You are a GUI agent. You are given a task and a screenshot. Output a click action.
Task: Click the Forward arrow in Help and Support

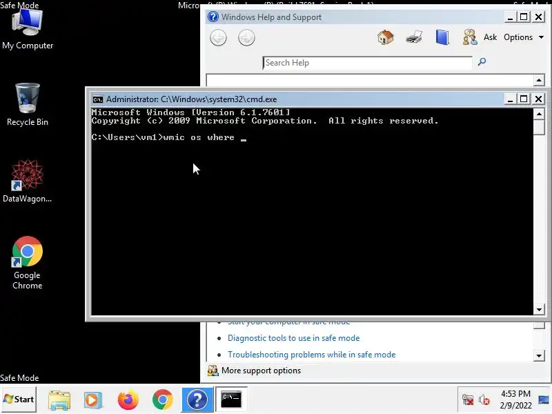click(246, 38)
